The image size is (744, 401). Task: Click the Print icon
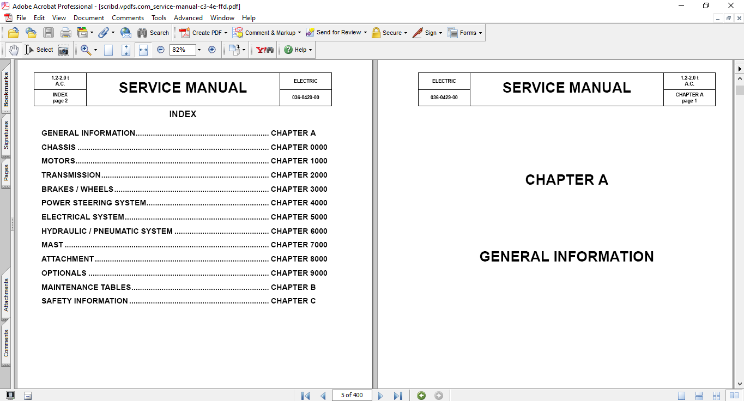tap(66, 33)
